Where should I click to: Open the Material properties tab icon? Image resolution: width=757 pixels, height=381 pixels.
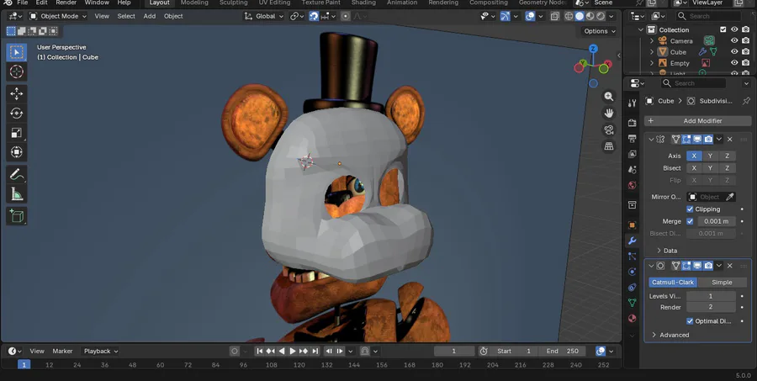click(632, 318)
